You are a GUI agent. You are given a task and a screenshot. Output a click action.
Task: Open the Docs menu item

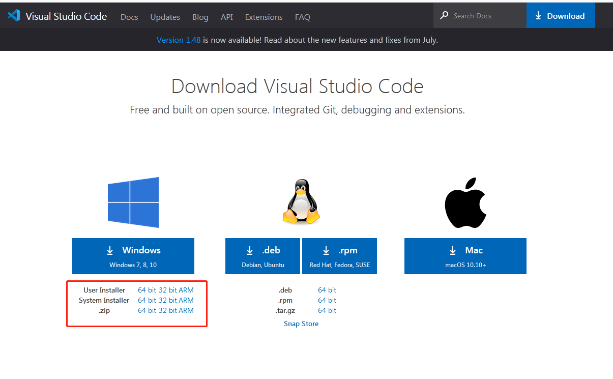(129, 17)
